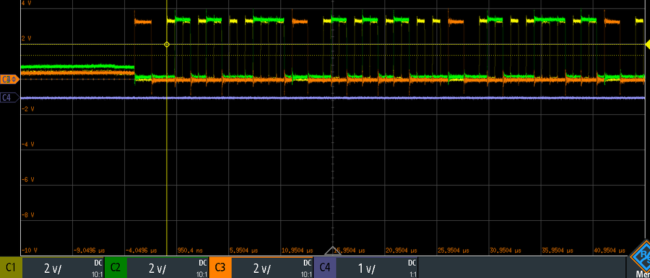Viewport: 650px width, 278px height.
Task: Open the C4 channel settings button
Action: coord(366,268)
